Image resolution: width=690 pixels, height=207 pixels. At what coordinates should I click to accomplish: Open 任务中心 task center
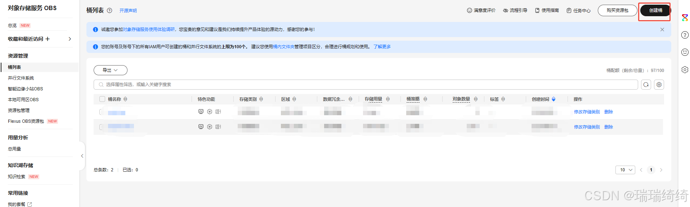[x=578, y=10]
